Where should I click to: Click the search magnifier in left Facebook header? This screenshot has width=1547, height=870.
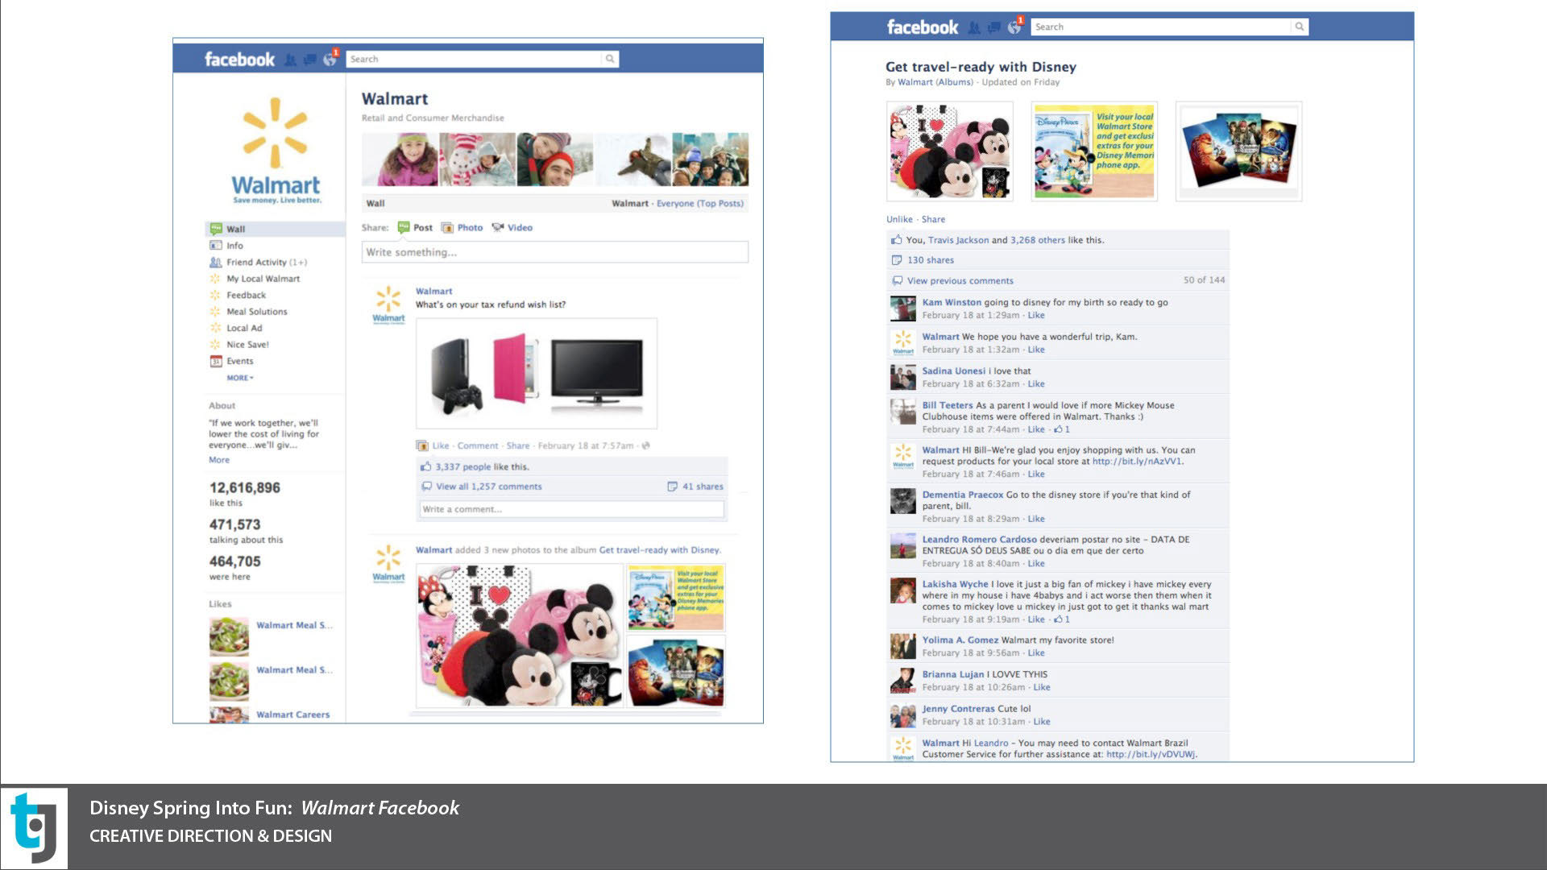point(610,59)
